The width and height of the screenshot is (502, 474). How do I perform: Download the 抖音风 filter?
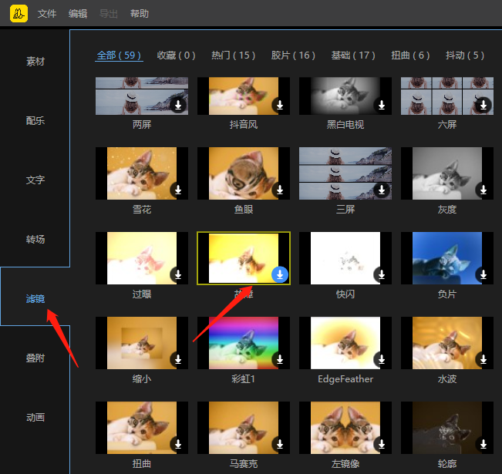280,106
